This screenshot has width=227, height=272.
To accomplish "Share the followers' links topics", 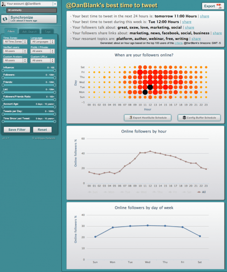I will 217,33.
